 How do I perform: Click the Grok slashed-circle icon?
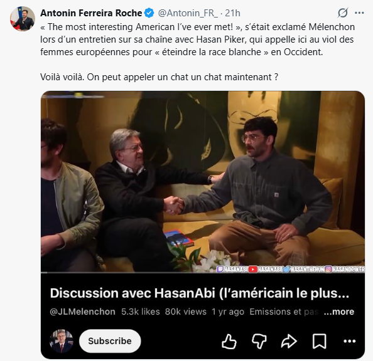tap(343, 13)
